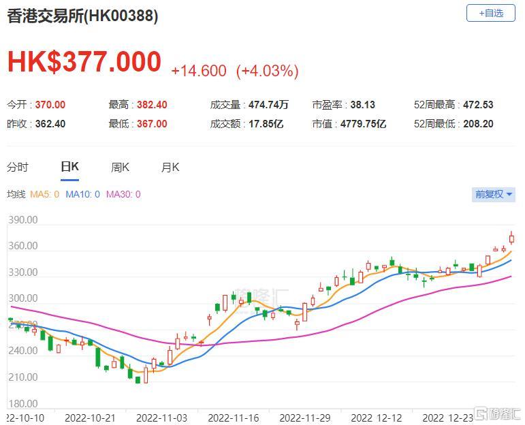Image resolution: width=525 pixels, height=425 pixels.
Task: Click the 180.00 price axis label
Action: [23, 404]
